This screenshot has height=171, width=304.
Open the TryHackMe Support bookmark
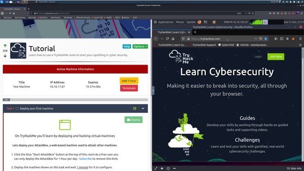pyautogui.click(x=203, y=45)
